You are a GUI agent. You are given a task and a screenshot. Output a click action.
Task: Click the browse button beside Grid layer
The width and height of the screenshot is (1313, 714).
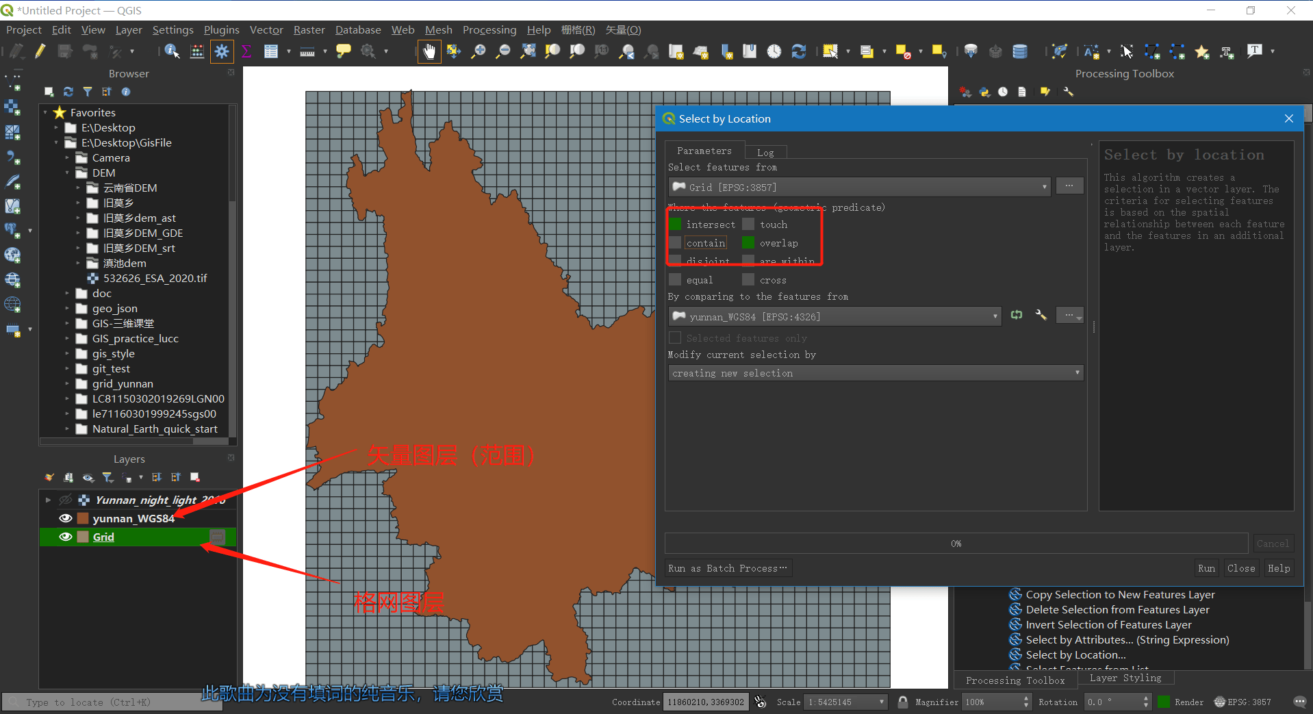(x=1069, y=186)
